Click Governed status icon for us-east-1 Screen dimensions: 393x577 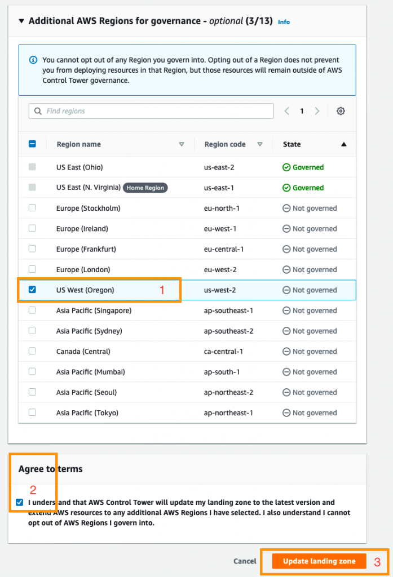click(x=286, y=188)
